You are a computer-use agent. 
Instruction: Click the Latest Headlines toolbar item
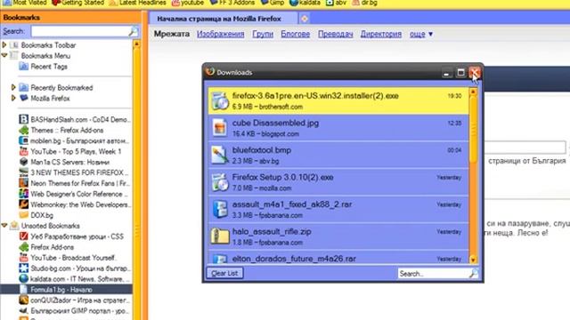[x=138, y=3]
